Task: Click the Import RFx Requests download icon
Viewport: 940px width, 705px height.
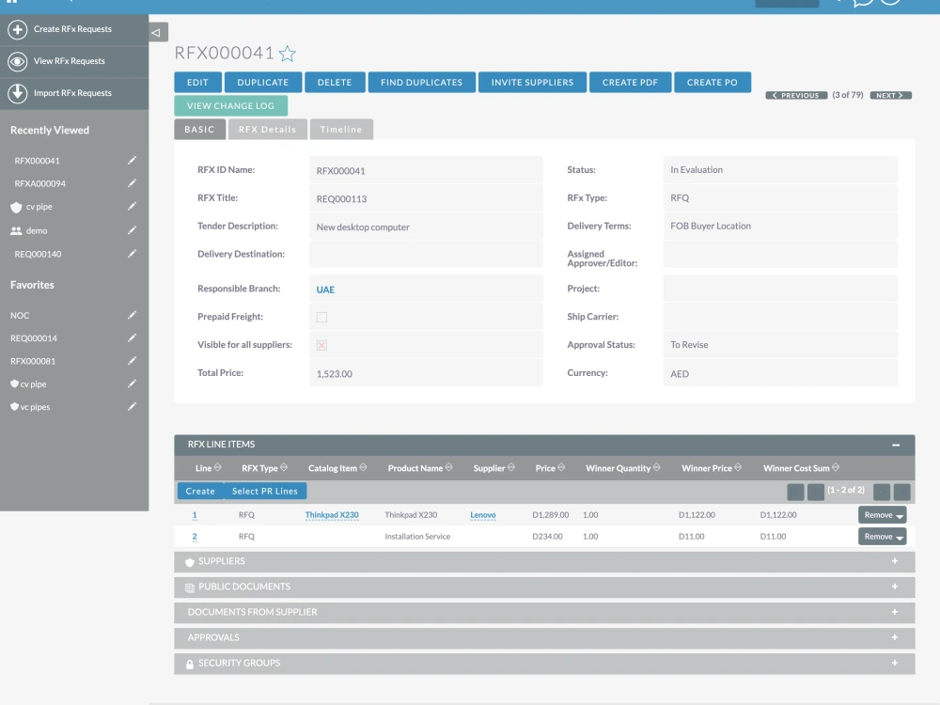Action: pyautogui.click(x=20, y=94)
